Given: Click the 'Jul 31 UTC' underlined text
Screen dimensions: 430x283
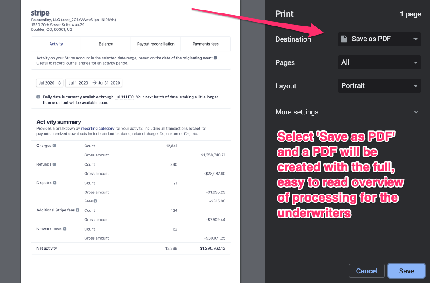Looking at the screenshot, I should click(124, 97).
